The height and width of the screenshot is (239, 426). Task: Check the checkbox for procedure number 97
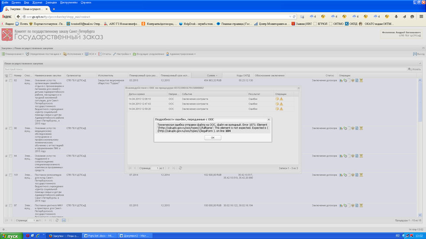[x=10, y=205]
